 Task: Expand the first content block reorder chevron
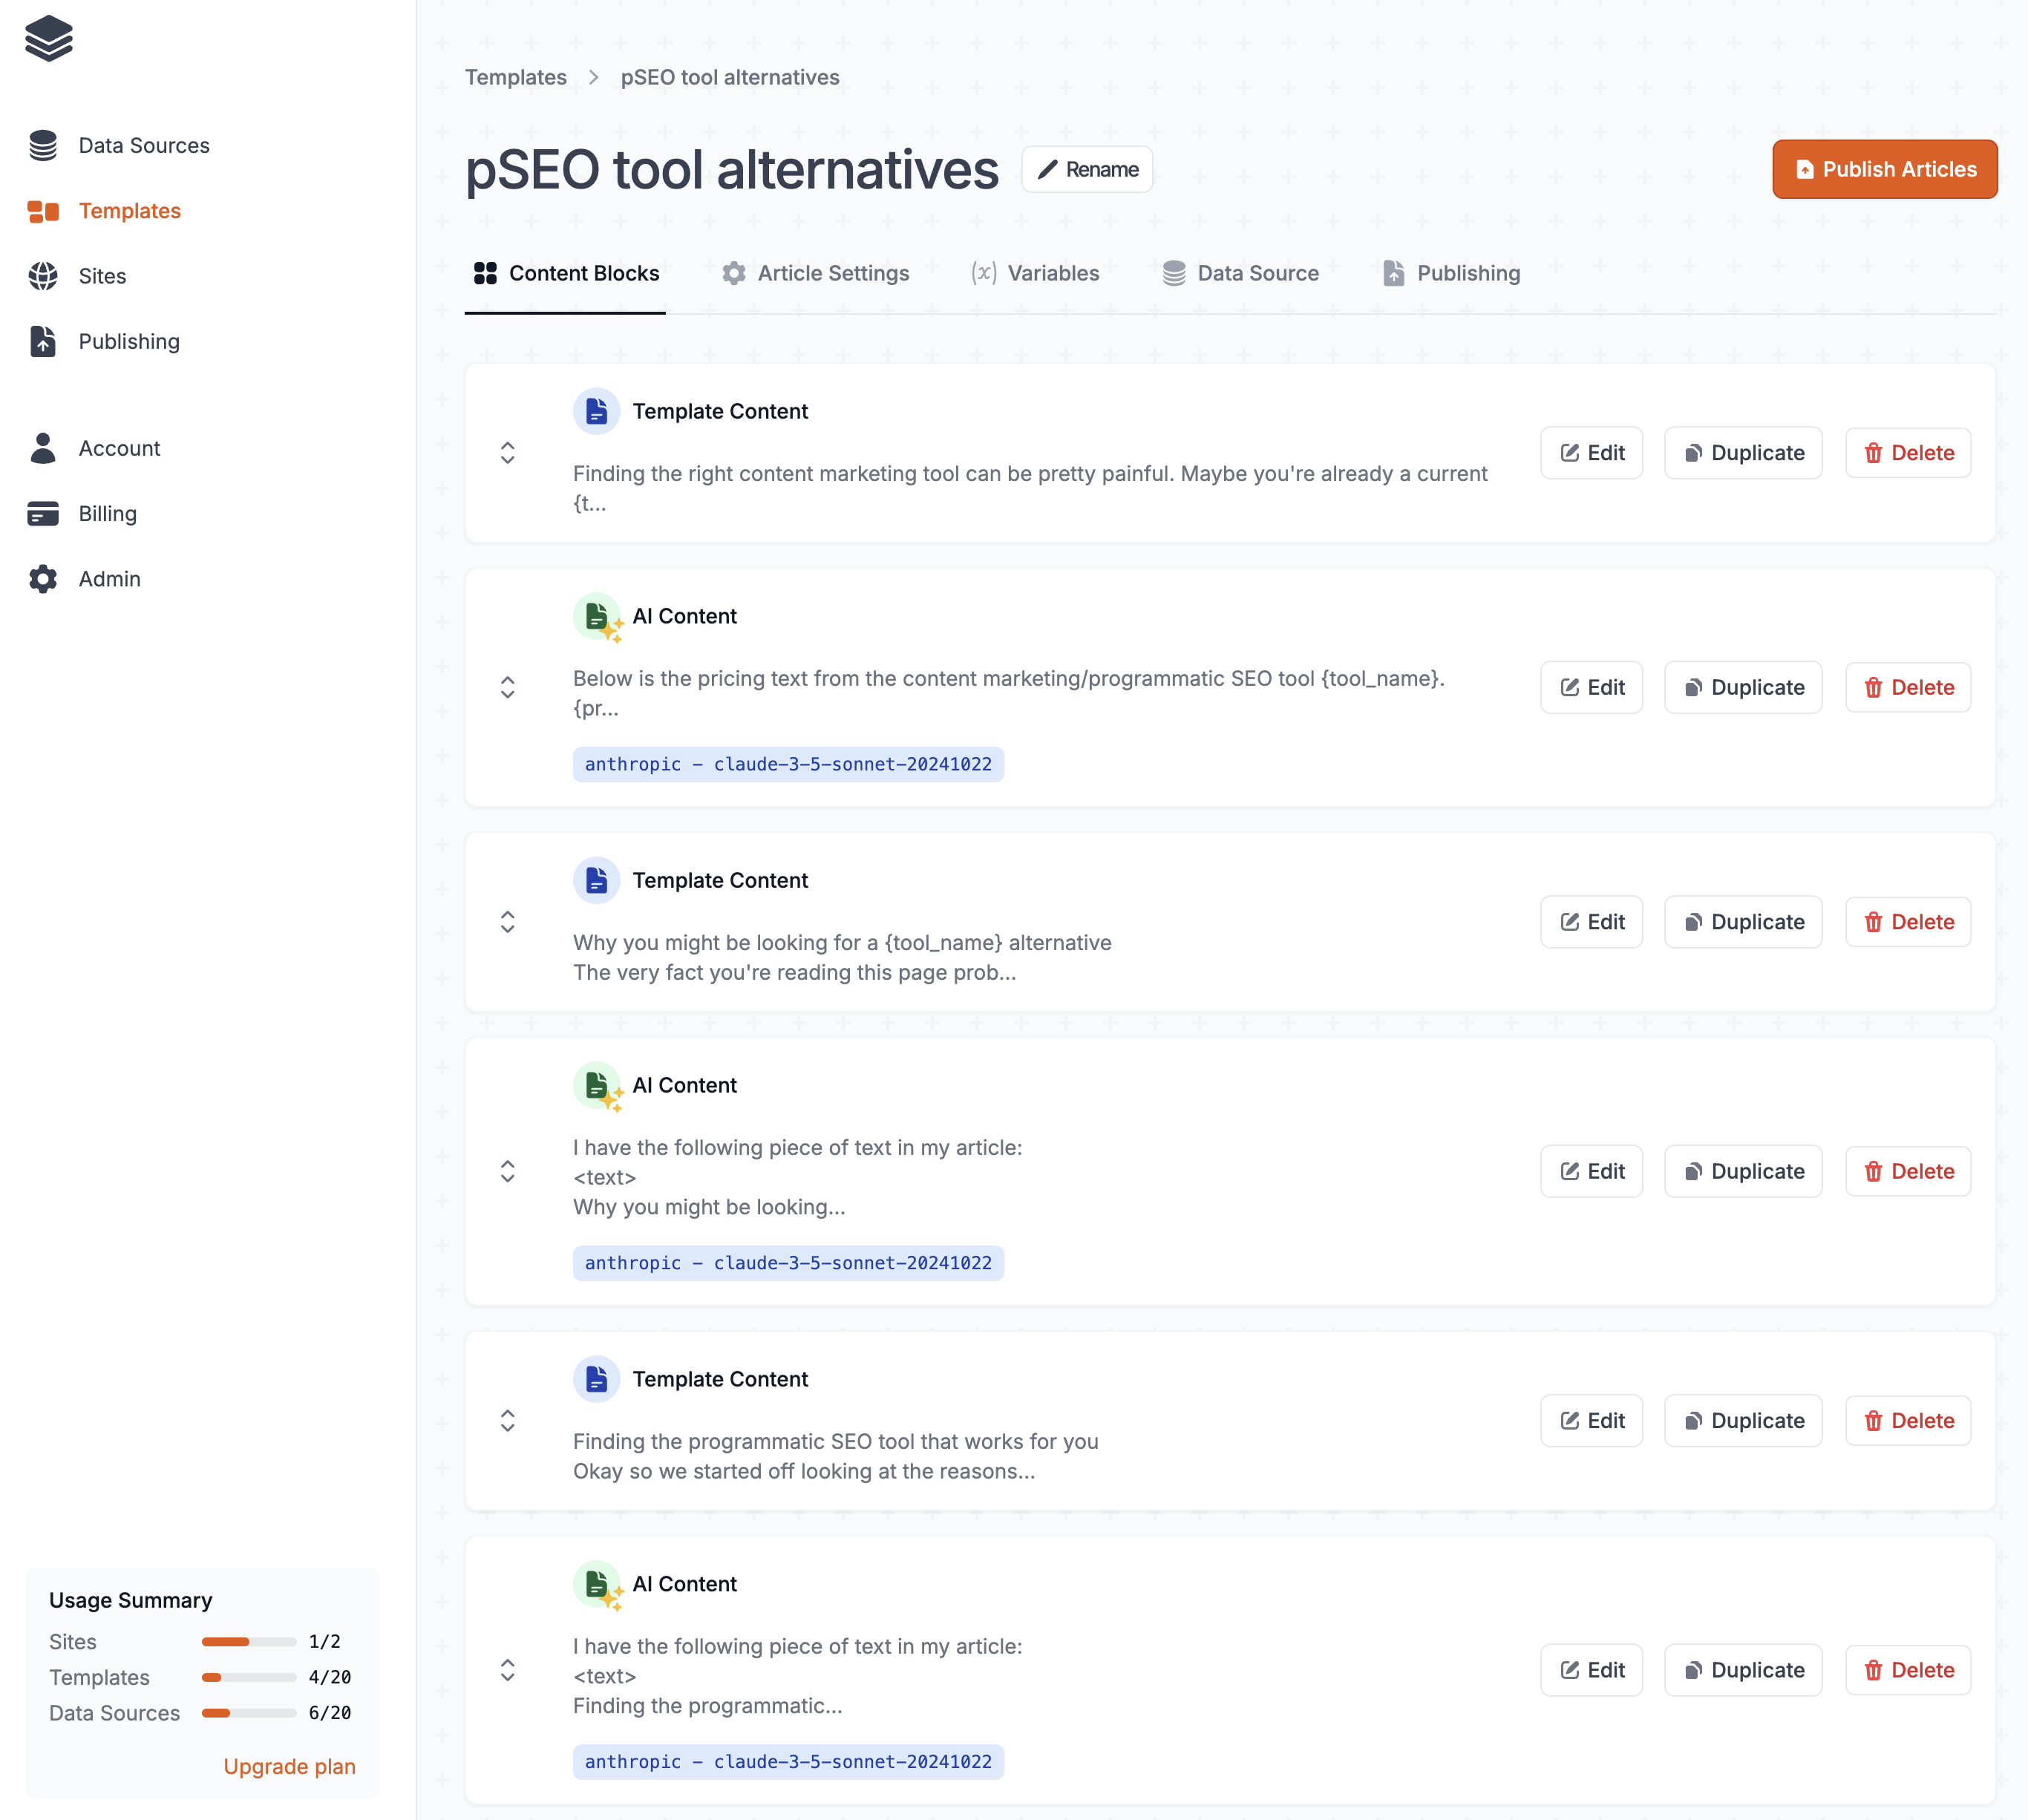point(508,454)
